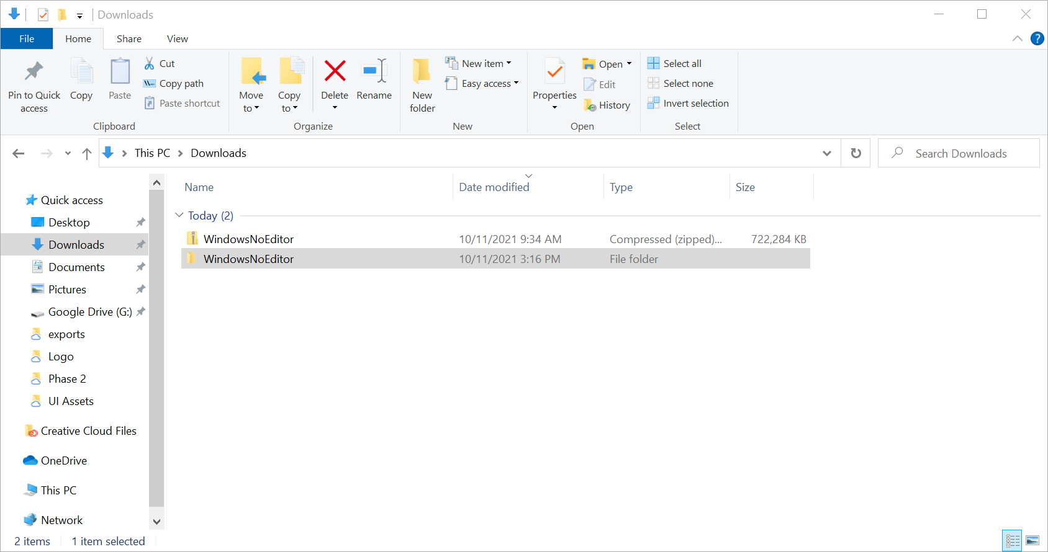1048x552 pixels.
Task: Create a New folder from ribbon
Action: click(422, 85)
